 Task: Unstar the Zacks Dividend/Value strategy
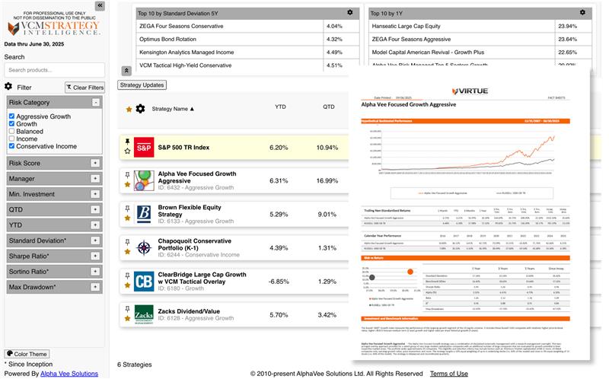127,320
